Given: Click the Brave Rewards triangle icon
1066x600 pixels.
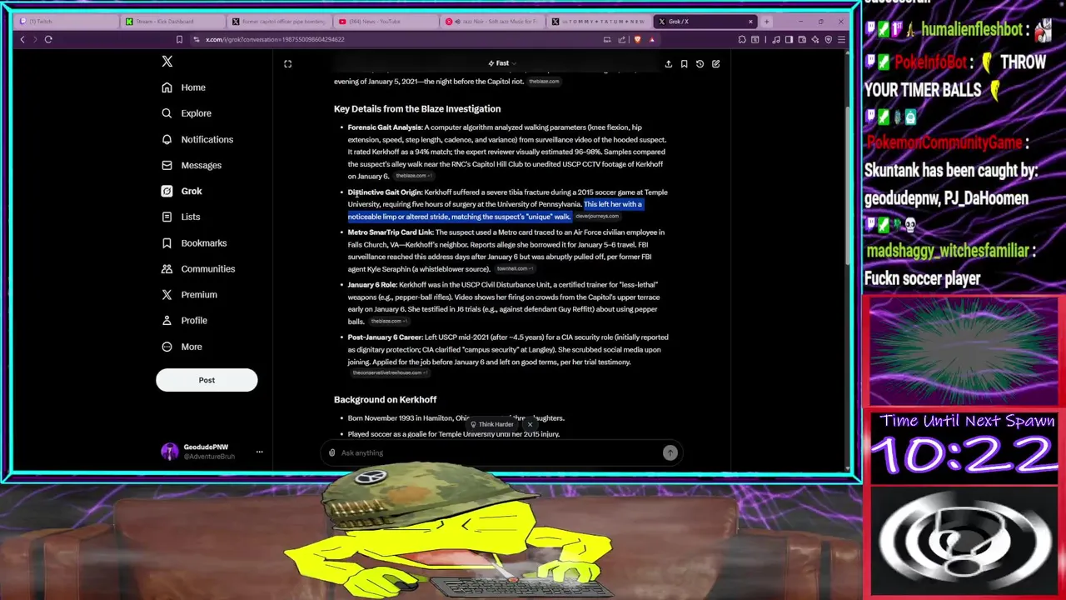Looking at the screenshot, I should pos(652,39).
